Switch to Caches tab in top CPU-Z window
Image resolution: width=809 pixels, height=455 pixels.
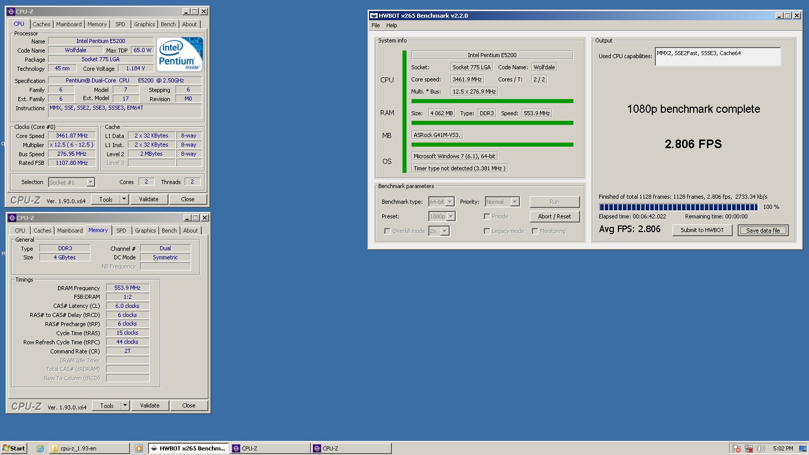click(41, 24)
